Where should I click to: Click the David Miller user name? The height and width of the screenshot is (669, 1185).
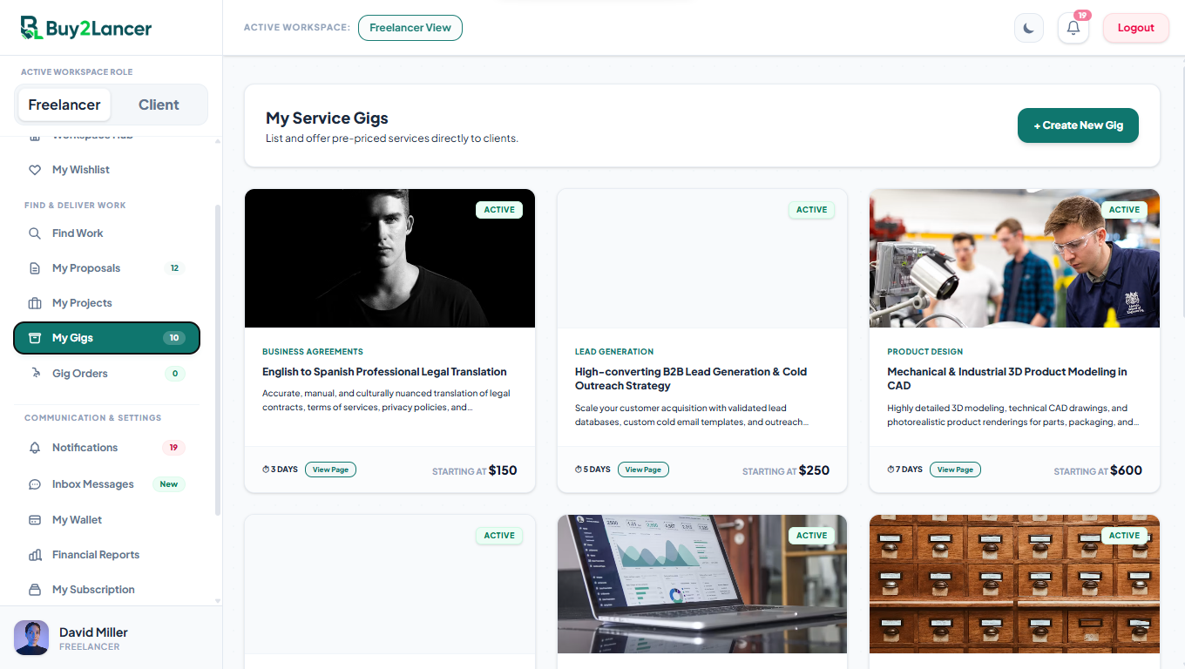pos(93,632)
